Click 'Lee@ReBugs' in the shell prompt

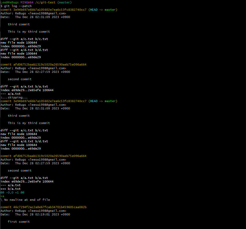(10, 2)
